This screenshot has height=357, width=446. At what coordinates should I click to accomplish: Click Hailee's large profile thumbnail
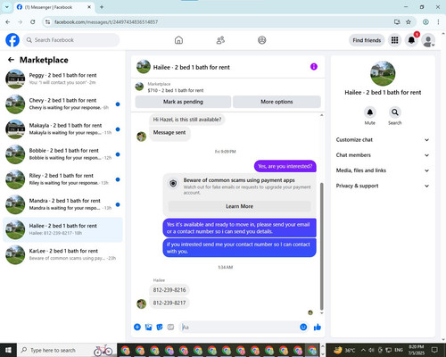click(383, 74)
